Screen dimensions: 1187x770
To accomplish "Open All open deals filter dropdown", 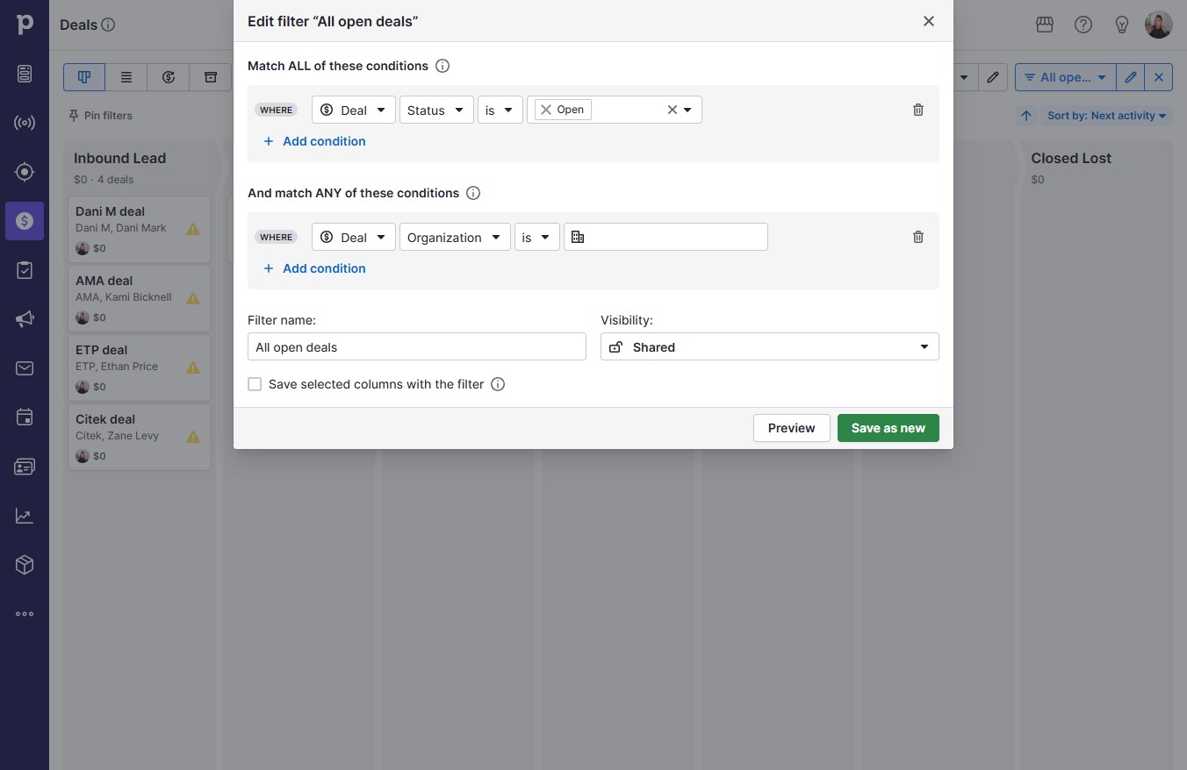I will pos(1066,77).
